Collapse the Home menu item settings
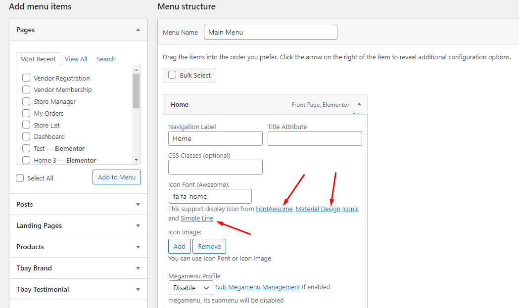Screen dimensions: 519x308 coord(359,104)
